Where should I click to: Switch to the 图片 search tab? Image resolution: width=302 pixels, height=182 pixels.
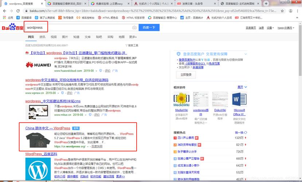click(x=65, y=37)
